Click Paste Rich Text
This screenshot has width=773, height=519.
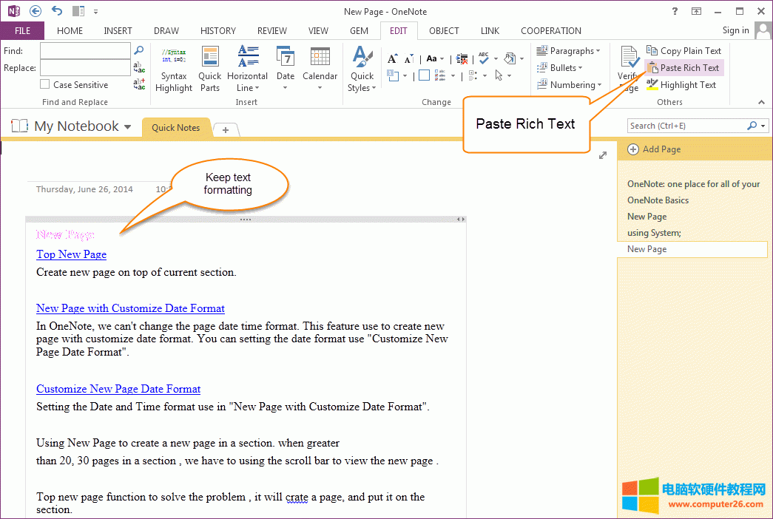683,68
